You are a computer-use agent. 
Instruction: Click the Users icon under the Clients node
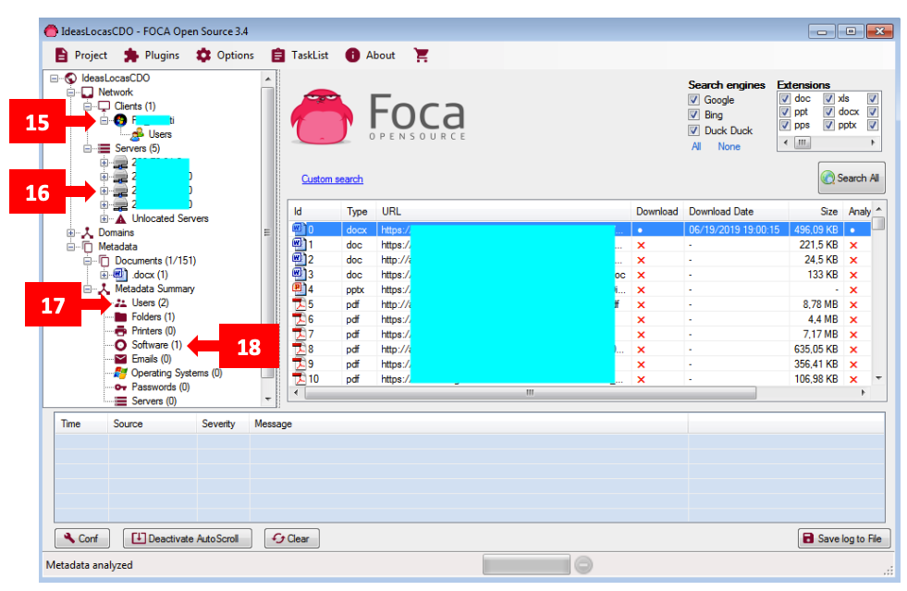[137, 134]
